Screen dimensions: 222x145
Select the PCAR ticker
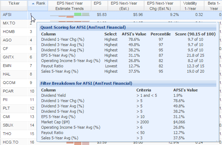click(x=8, y=91)
